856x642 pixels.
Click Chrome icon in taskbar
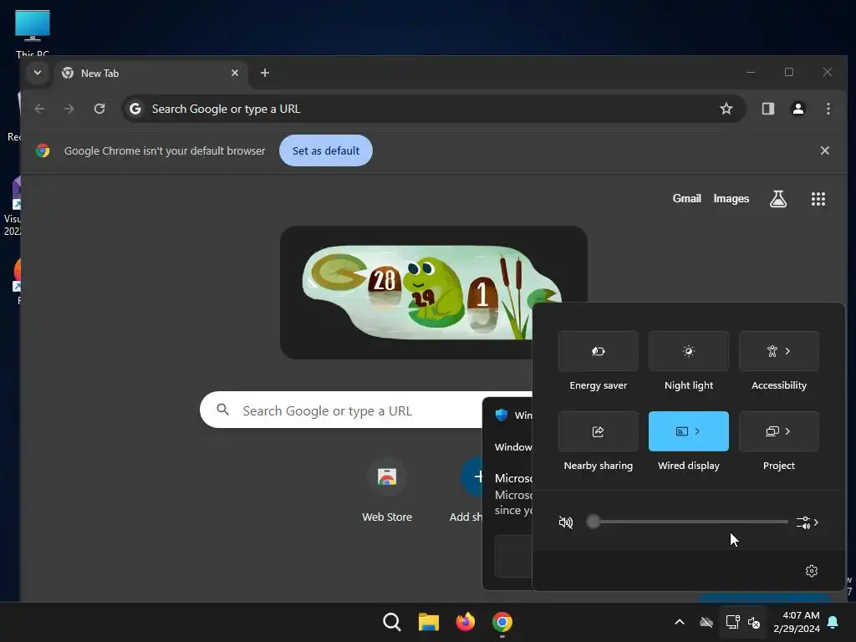tap(502, 622)
